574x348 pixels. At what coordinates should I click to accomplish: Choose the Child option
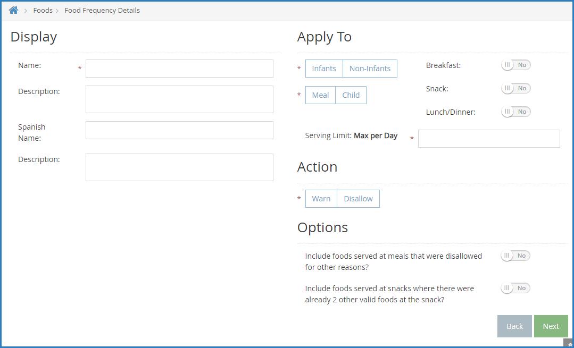pos(351,95)
